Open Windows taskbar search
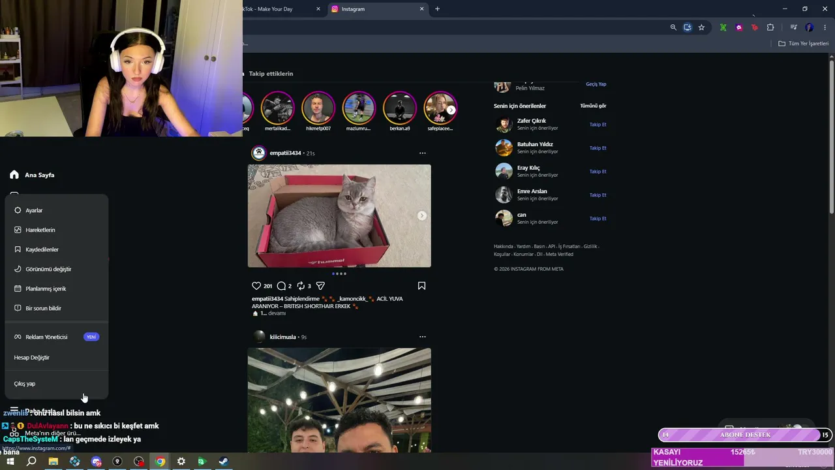 (31, 462)
